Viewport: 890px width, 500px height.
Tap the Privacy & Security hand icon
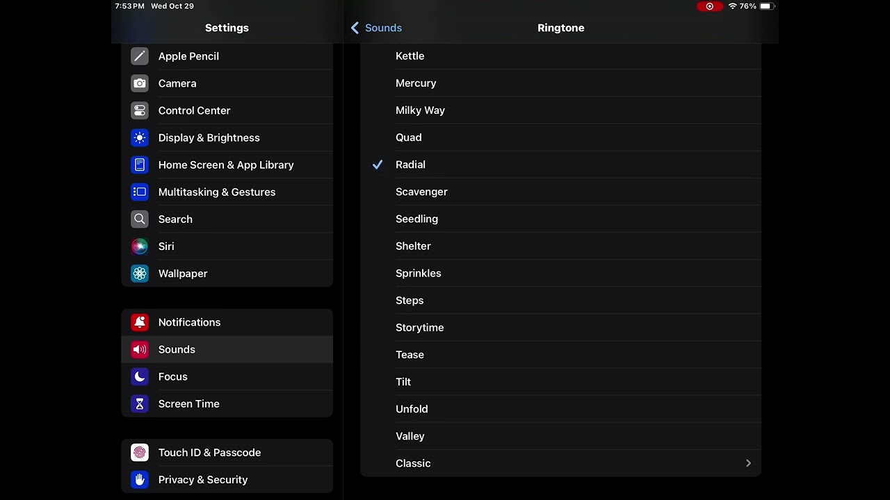(140, 480)
